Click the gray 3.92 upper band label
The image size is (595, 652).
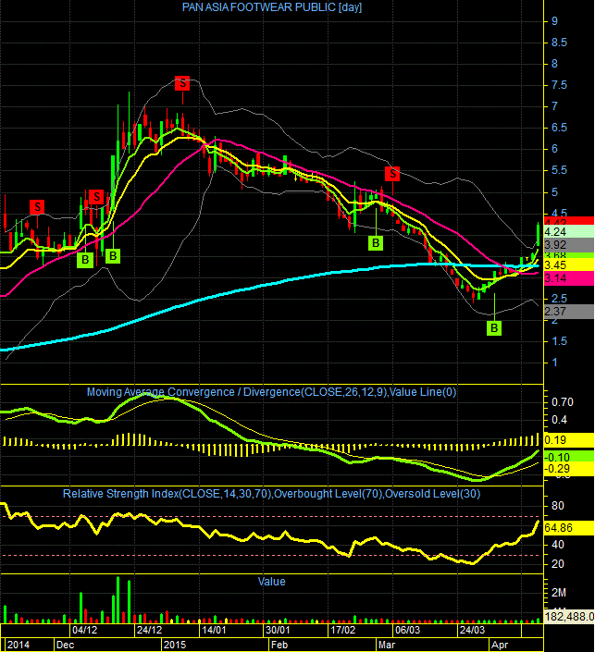569,245
